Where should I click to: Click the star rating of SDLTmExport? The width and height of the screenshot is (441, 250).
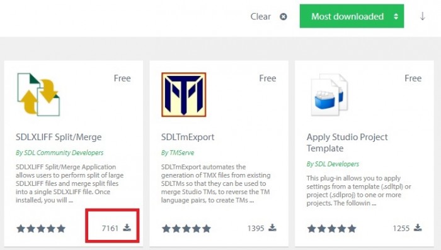tap(186, 229)
